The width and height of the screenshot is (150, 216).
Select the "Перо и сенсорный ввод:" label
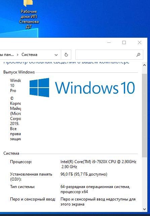pyautogui.click(x=33, y=199)
